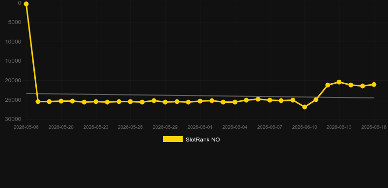388x188 pixels.
Task: Select the data point above 2026-05-26
Action: (131, 101)
